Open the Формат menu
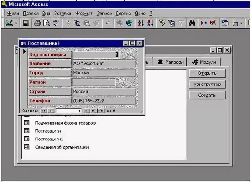Screen dimensions: 251x182 point(84,13)
